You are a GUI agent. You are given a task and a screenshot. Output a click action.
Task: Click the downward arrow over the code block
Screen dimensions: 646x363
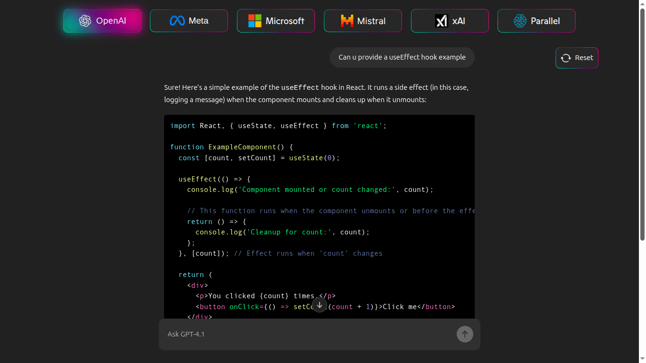click(319, 305)
